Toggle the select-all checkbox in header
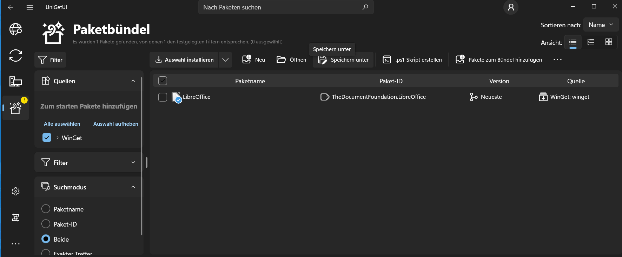 (163, 81)
